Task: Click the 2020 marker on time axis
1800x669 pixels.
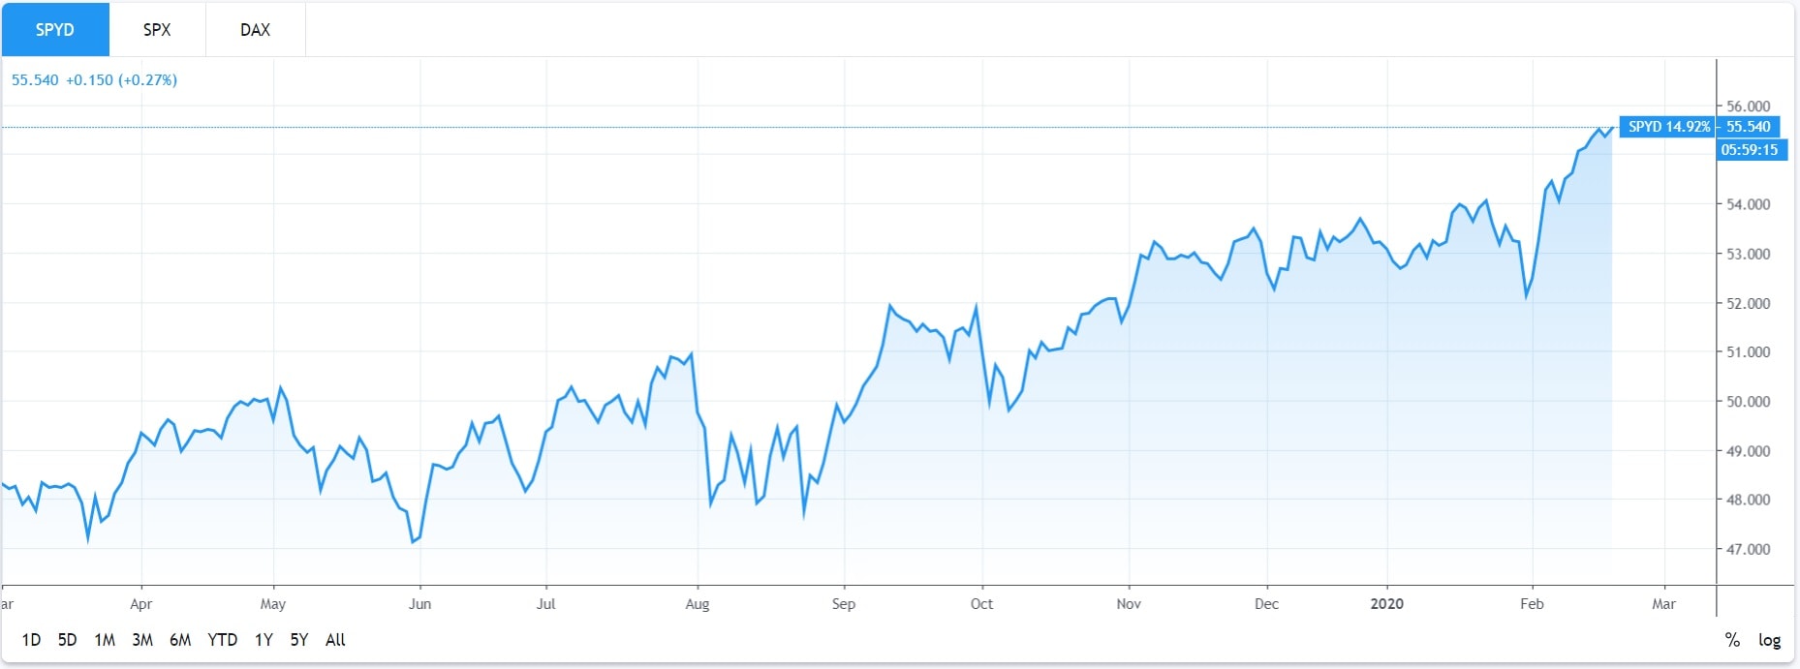Action: point(1386,604)
